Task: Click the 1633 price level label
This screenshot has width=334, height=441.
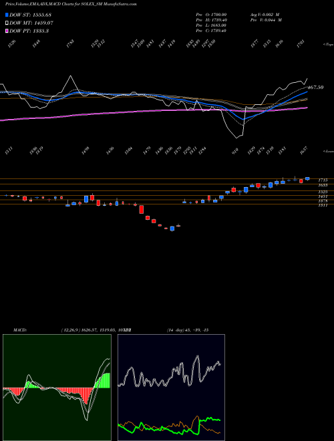Action: (323, 185)
